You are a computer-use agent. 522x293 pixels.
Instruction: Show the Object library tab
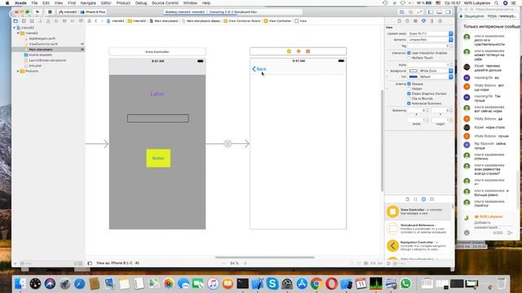pyautogui.click(x=423, y=199)
